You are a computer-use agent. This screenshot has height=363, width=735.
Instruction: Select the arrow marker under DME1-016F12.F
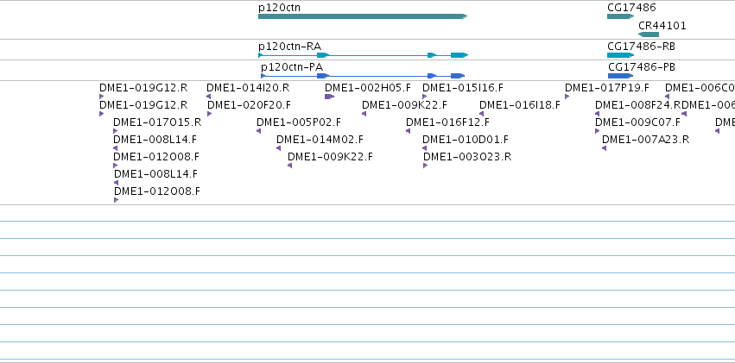coord(408,131)
